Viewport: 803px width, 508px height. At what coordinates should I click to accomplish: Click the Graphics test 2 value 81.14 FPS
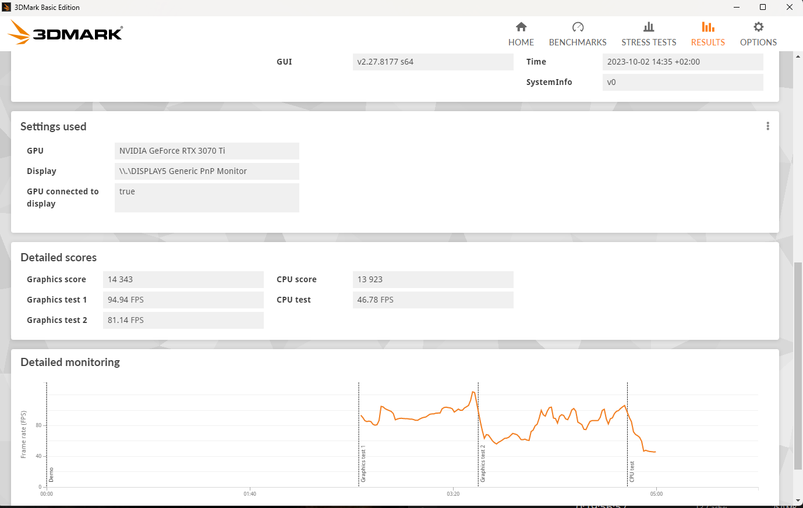pyautogui.click(x=183, y=320)
